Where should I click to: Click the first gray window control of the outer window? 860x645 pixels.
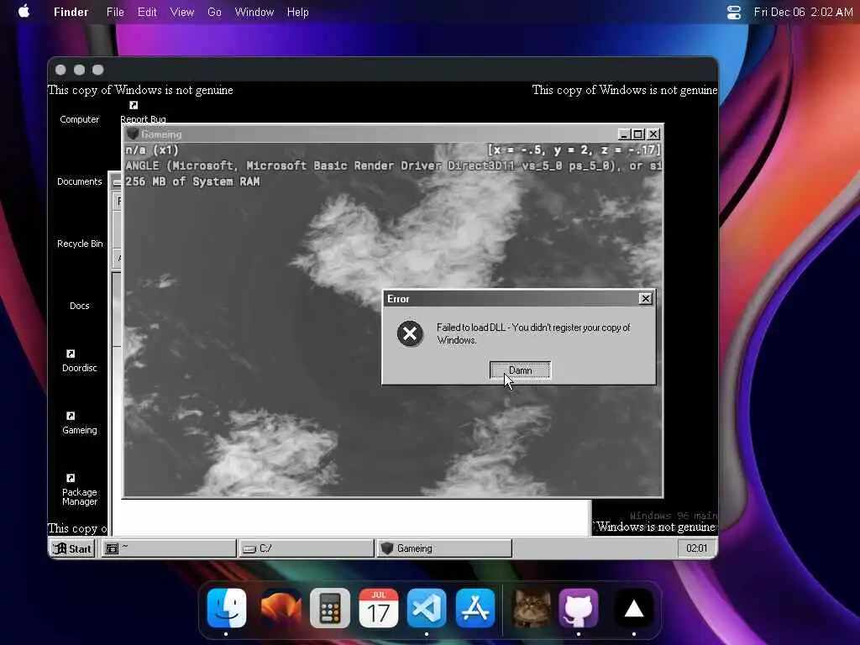click(x=60, y=70)
